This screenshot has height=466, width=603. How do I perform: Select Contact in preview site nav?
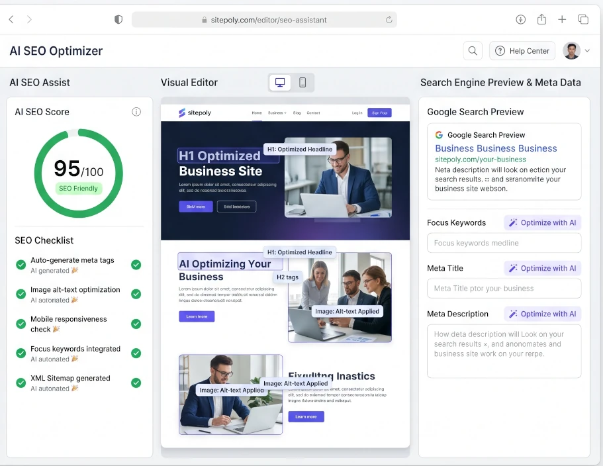(314, 113)
